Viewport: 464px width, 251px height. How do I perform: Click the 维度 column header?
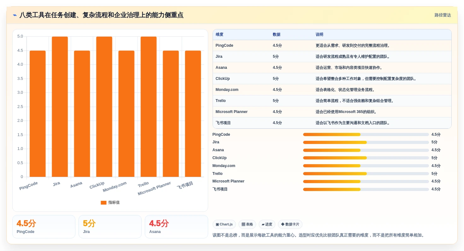pyautogui.click(x=220, y=35)
